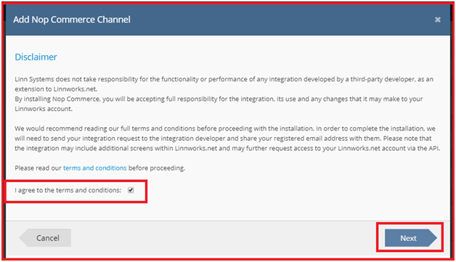The image size is (456, 262).
Task: Open the terms and conditions link
Action: [95, 168]
